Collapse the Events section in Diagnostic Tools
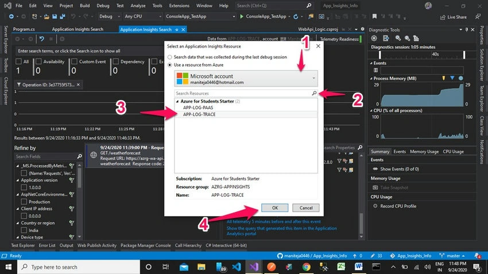The height and width of the screenshot is (274, 488). pyautogui.click(x=371, y=63)
